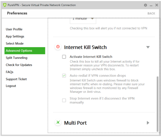
Task: Open Split Tunneling settings
Action: (x=17, y=58)
